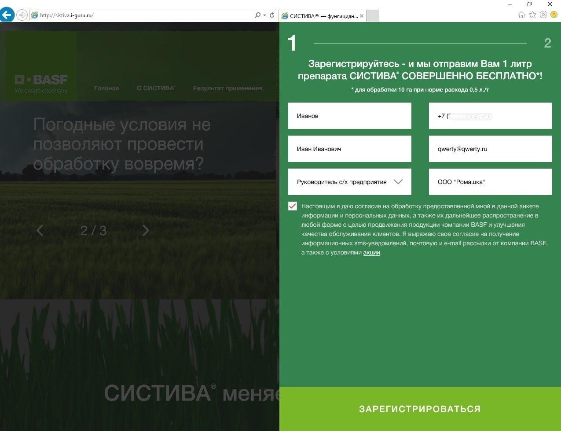Click the BASF logo

(x=41, y=84)
